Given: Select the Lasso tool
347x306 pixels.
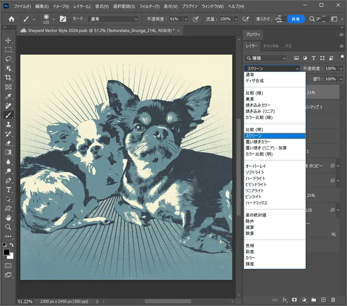Looking at the screenshot, I should (8, 59).
